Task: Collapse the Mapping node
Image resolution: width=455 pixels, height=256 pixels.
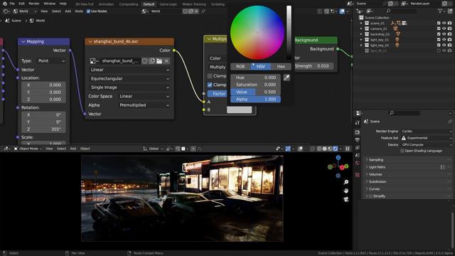Action: pyautogui.click(x=23, y=42)
